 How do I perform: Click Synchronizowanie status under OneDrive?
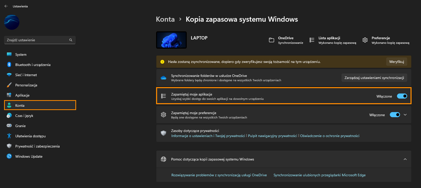point(291,43)
